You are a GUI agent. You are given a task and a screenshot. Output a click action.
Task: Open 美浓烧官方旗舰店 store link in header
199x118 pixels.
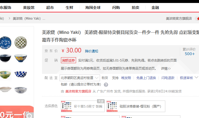tap(179, 19)
